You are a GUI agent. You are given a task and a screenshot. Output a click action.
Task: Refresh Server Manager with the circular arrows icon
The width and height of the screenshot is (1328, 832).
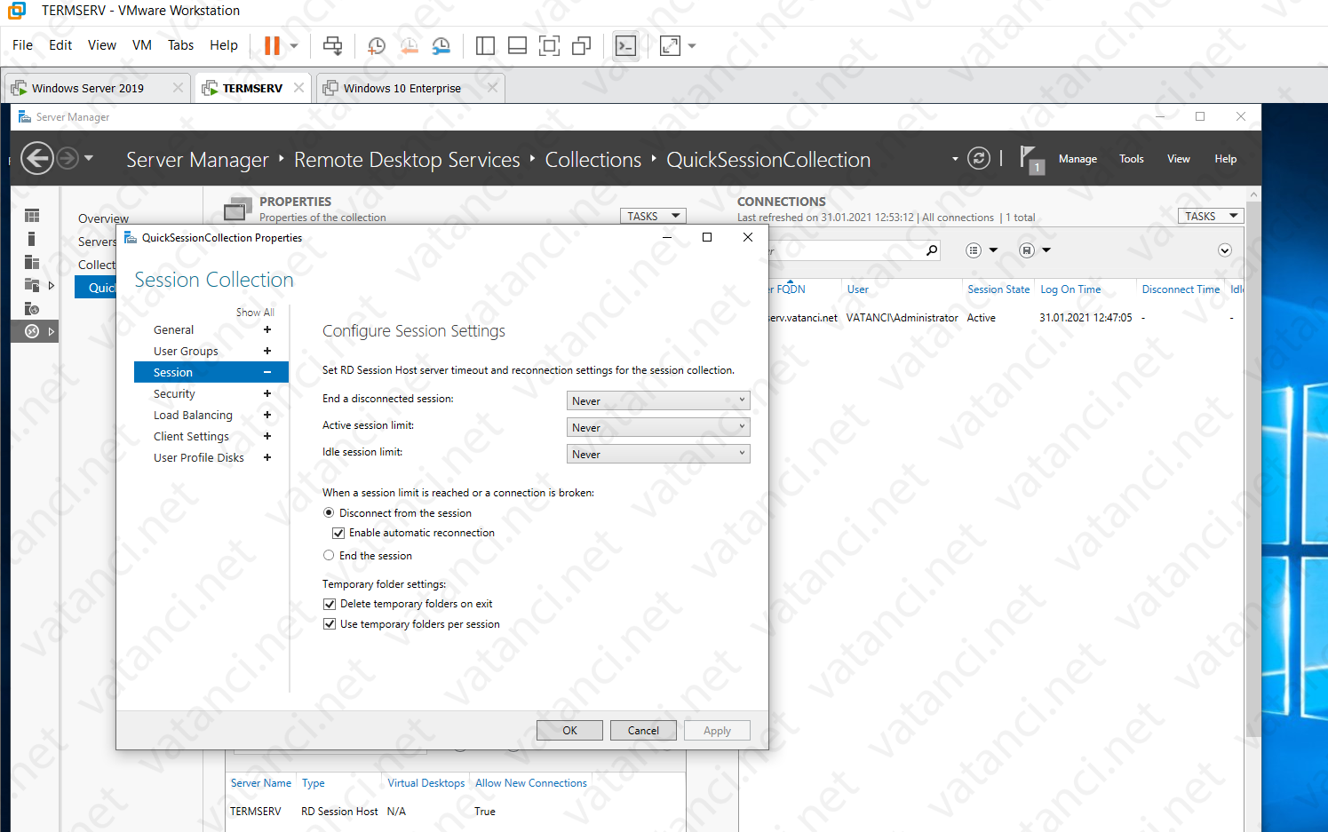click(978, 159)
